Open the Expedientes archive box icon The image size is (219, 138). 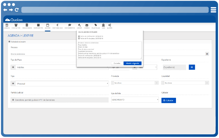[38, 25]
